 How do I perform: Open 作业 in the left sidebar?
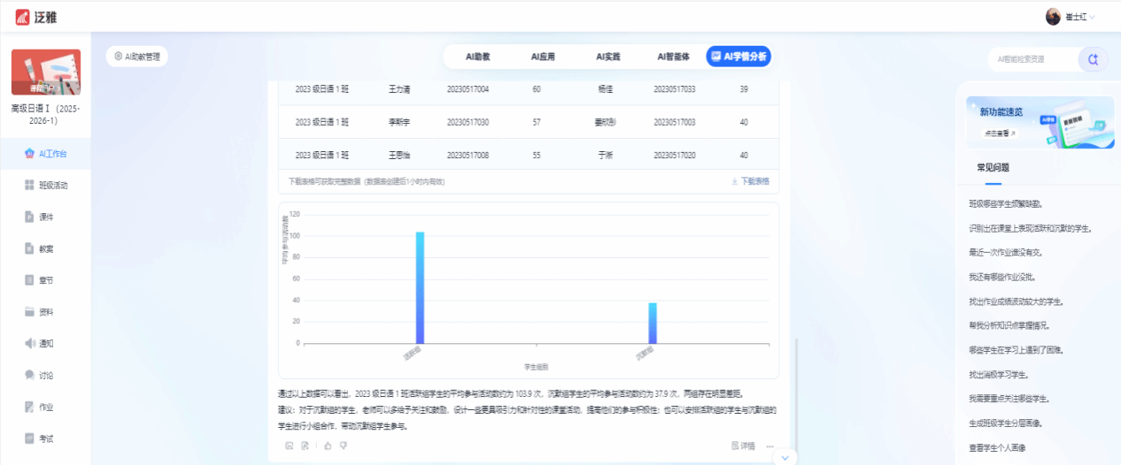(x=46, y=407)
